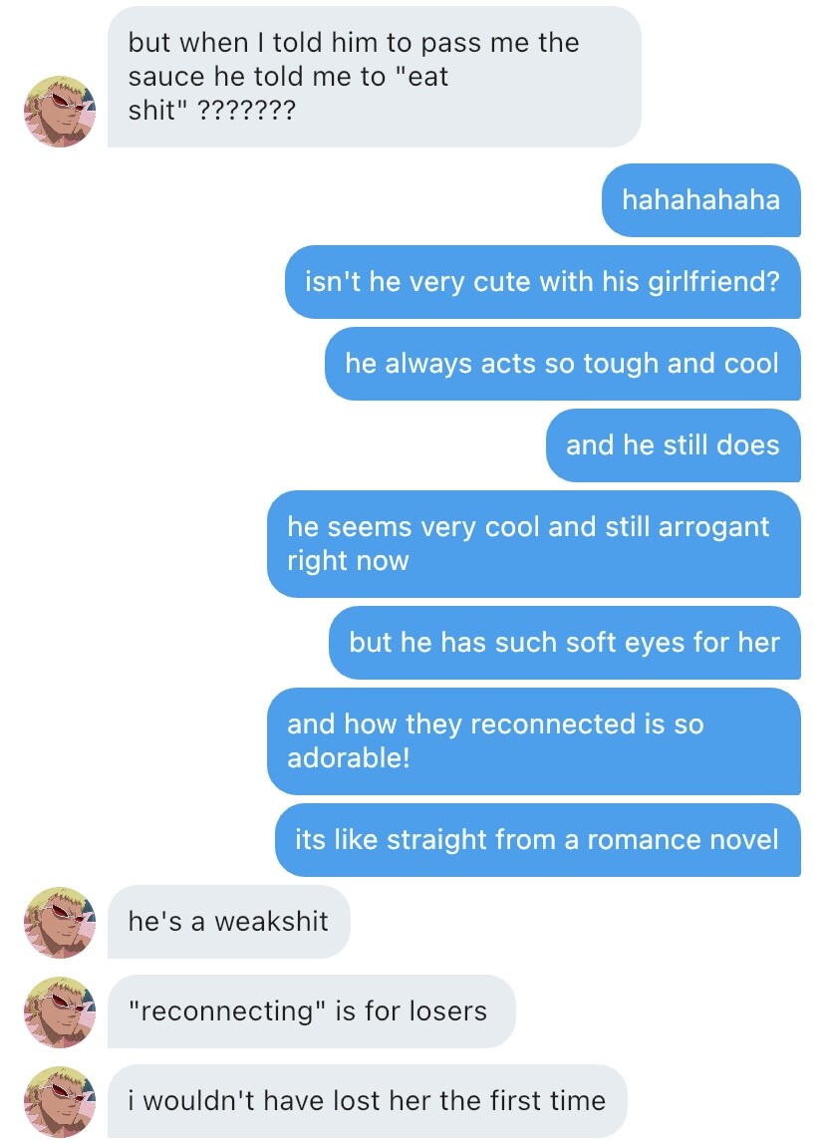Open sender's avatar beside "eat shit" message
This screenshot has width=825, height=1142.
click(x=60, y=112)
